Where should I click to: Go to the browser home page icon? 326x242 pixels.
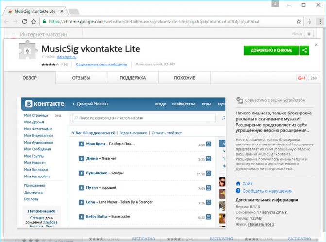[34, 22]
